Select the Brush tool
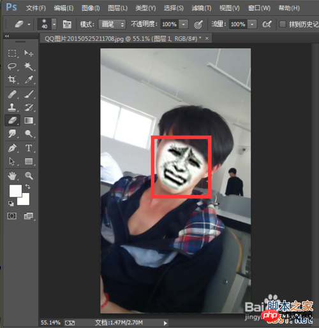Viewport: 319px width, 328px height. click(29, 94)
